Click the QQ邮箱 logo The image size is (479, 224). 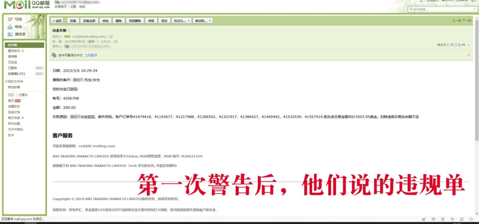coord(27,4)
